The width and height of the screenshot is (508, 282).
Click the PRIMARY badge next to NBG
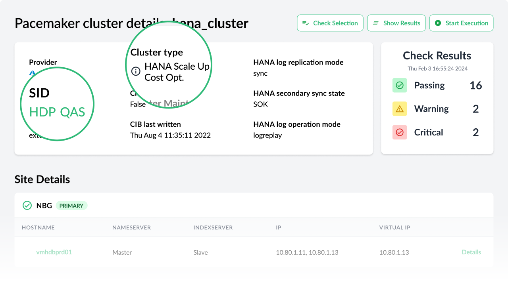[71, 206]
